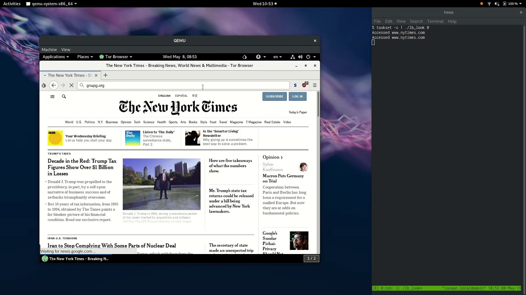Open 'Here are five takeaways' link
The image size is (526, 295).
point(230,166)
